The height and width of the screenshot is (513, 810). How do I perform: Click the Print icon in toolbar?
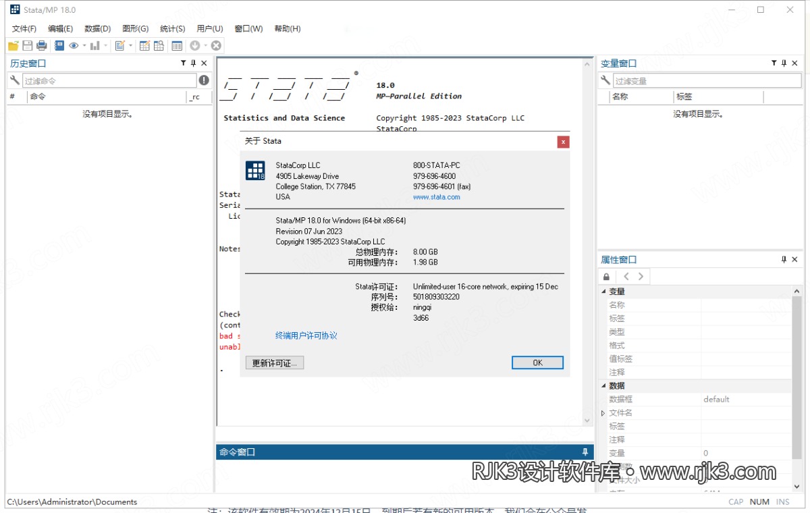click(x=42, y=46)
